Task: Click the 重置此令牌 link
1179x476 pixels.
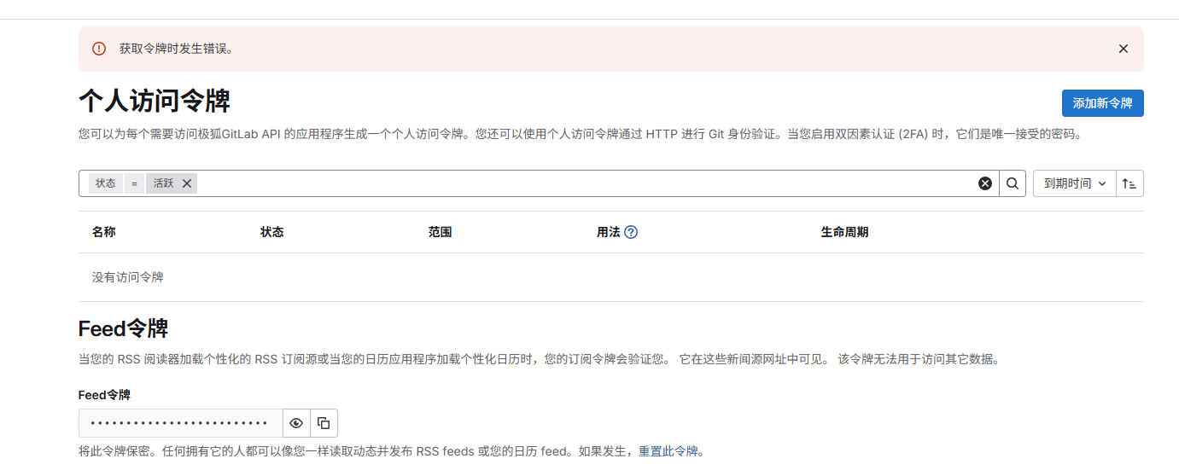Action: (x=668, y=451)
